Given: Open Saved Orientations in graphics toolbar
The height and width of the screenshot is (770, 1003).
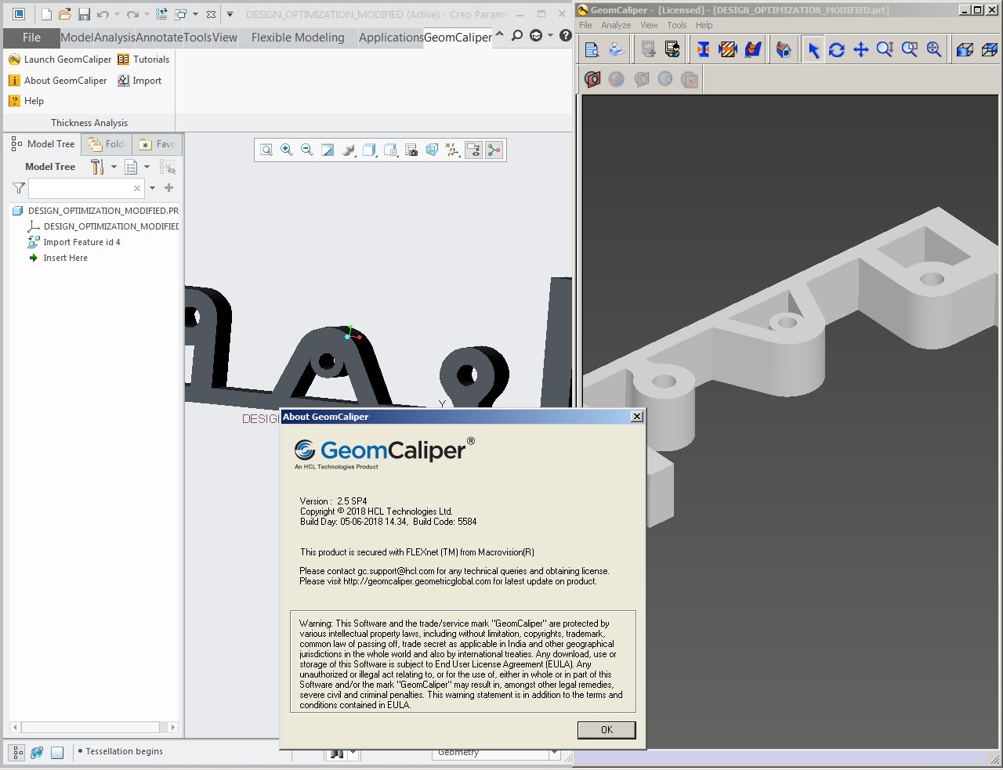Looking at the screenshot, I should click(370, 150).
